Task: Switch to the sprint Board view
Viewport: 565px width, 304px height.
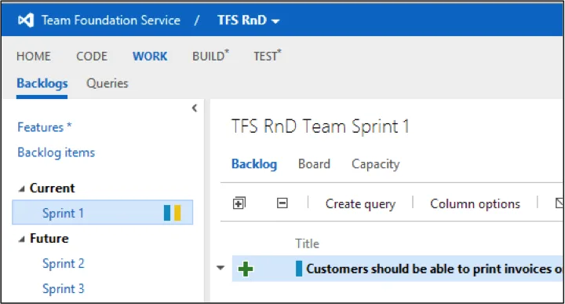Action: coord(314,164)
